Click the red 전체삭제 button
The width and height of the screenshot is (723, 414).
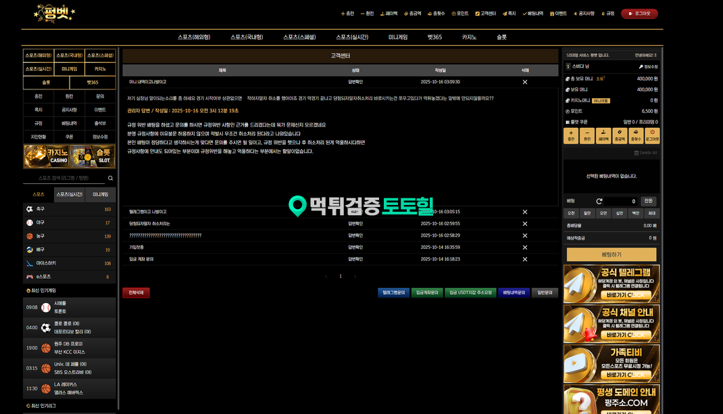pyautogui.click(x=136, y=293)
